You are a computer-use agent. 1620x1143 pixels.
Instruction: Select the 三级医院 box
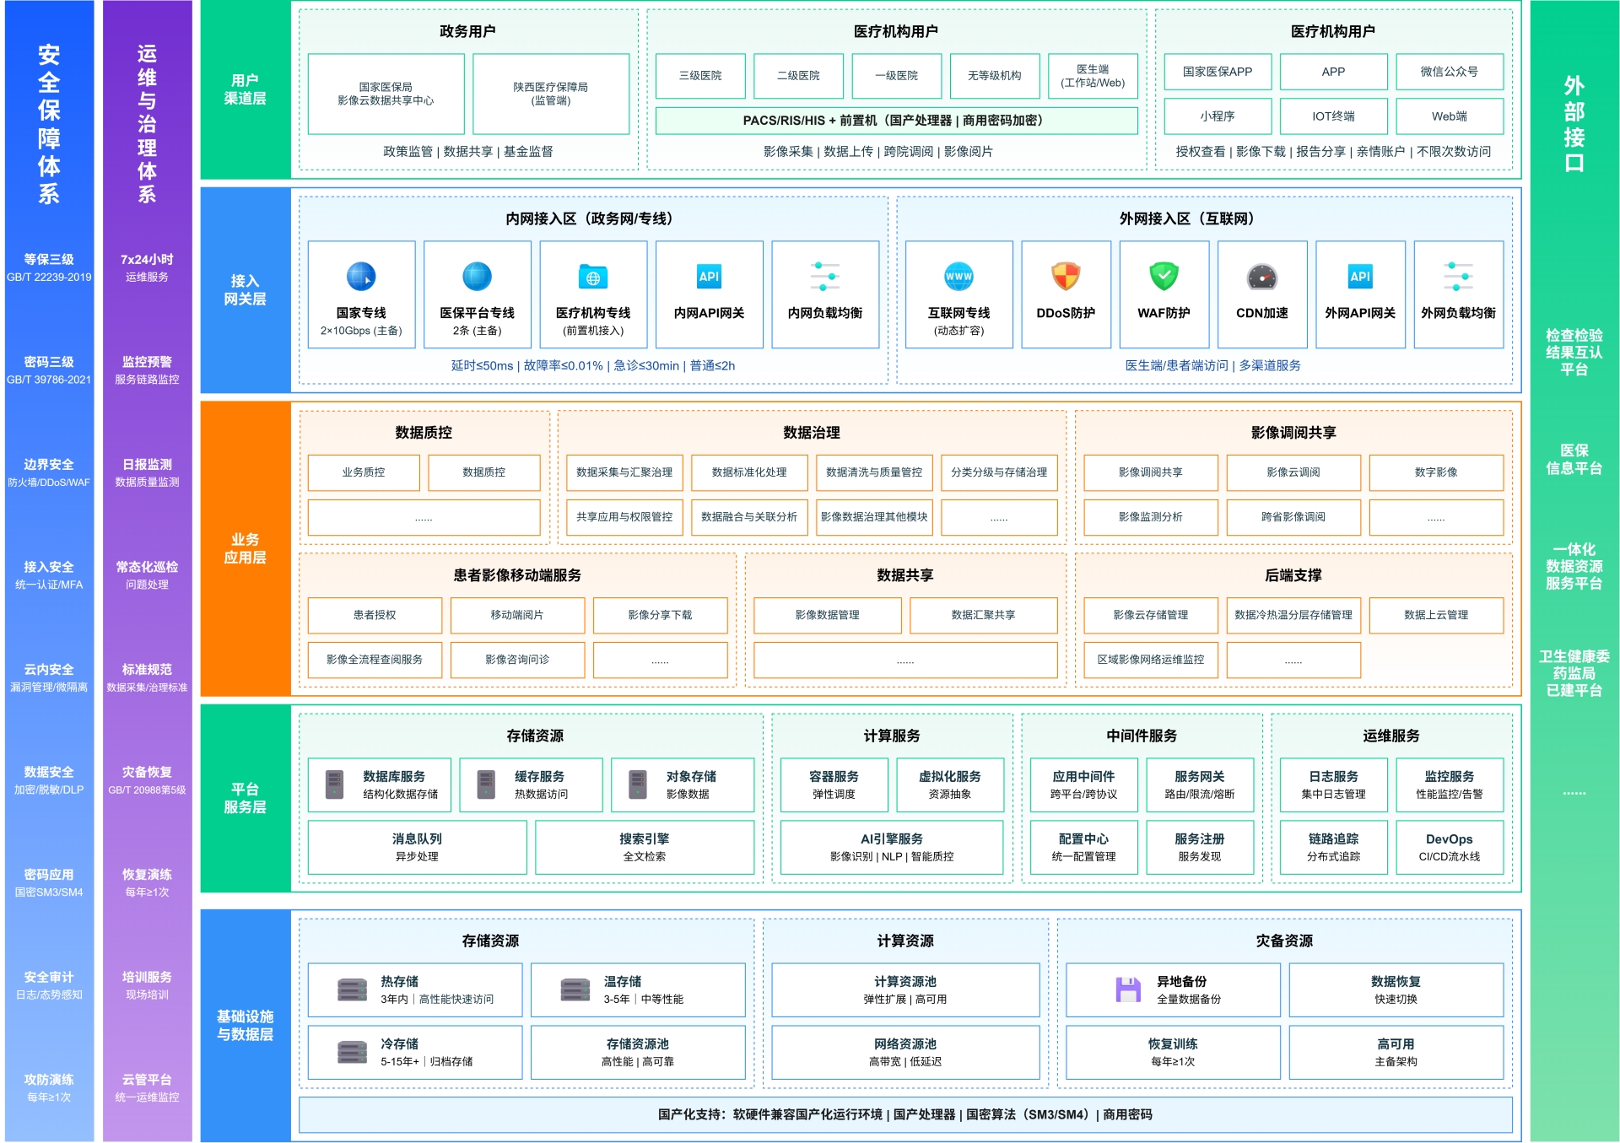click(700, 76)
